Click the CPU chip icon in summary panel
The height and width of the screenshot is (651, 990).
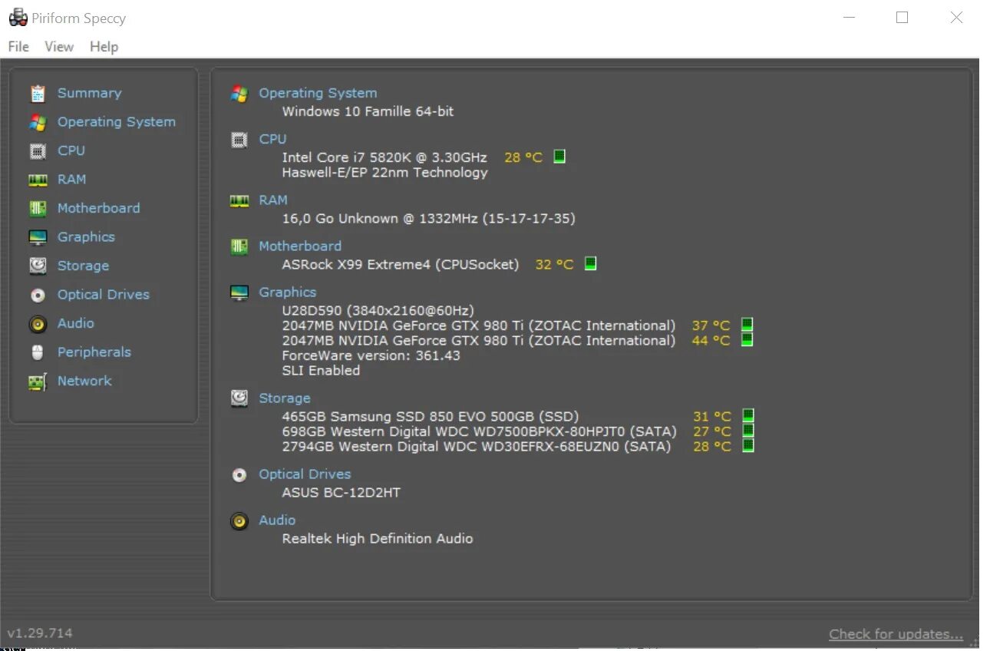pyautogui.click(x=239, y=140)
